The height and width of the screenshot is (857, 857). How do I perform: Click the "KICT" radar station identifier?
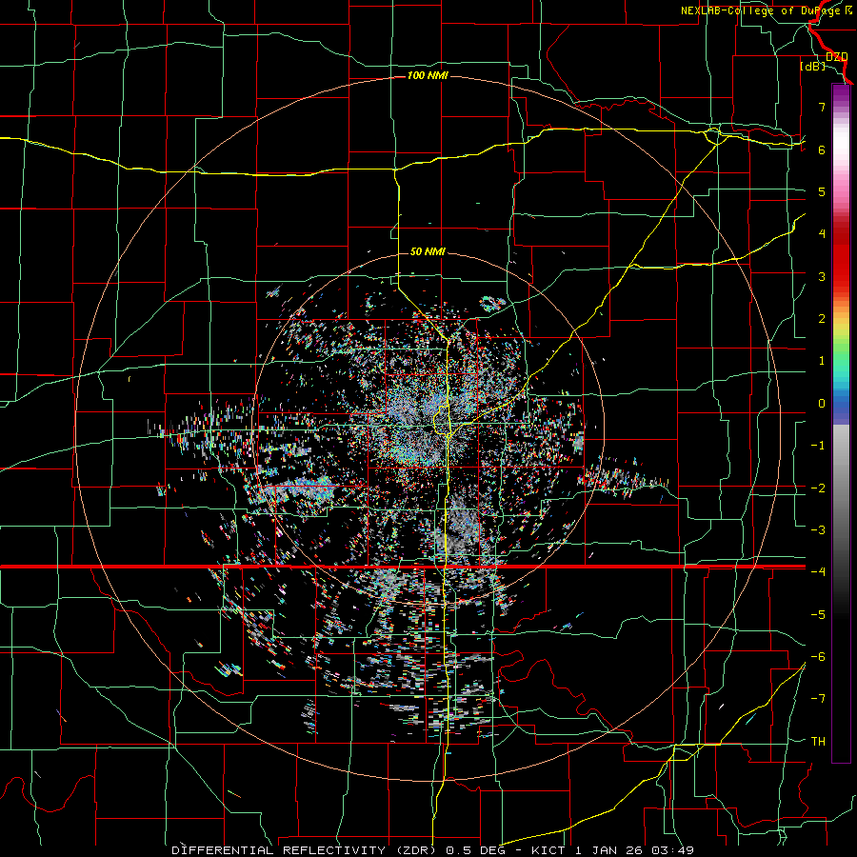[548, 850]
